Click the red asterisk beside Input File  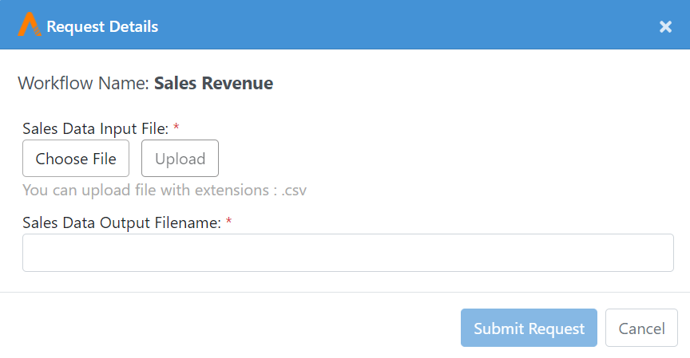(176, 127)
